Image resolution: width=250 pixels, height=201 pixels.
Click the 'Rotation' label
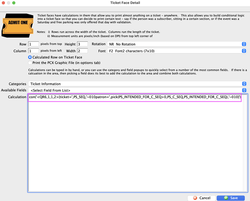tap(99, 44)
